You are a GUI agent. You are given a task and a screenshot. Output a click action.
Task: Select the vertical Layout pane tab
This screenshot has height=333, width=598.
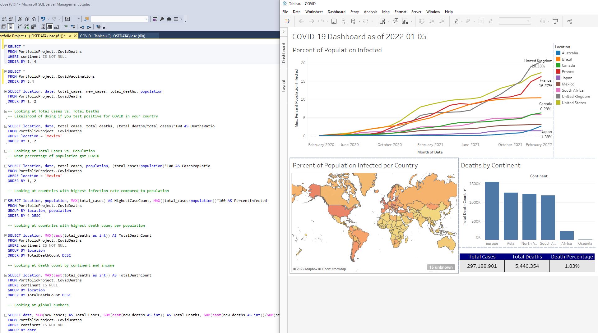point(284,86)
